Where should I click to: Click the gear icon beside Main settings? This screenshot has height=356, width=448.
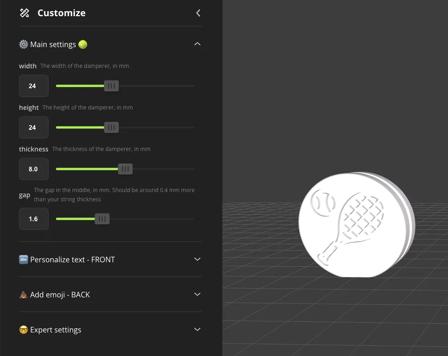pyautogui.click(x=24, y=44)
